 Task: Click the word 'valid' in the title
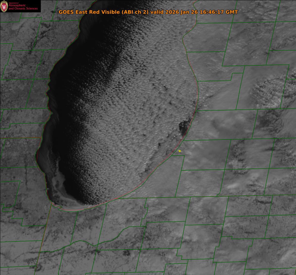157,12
